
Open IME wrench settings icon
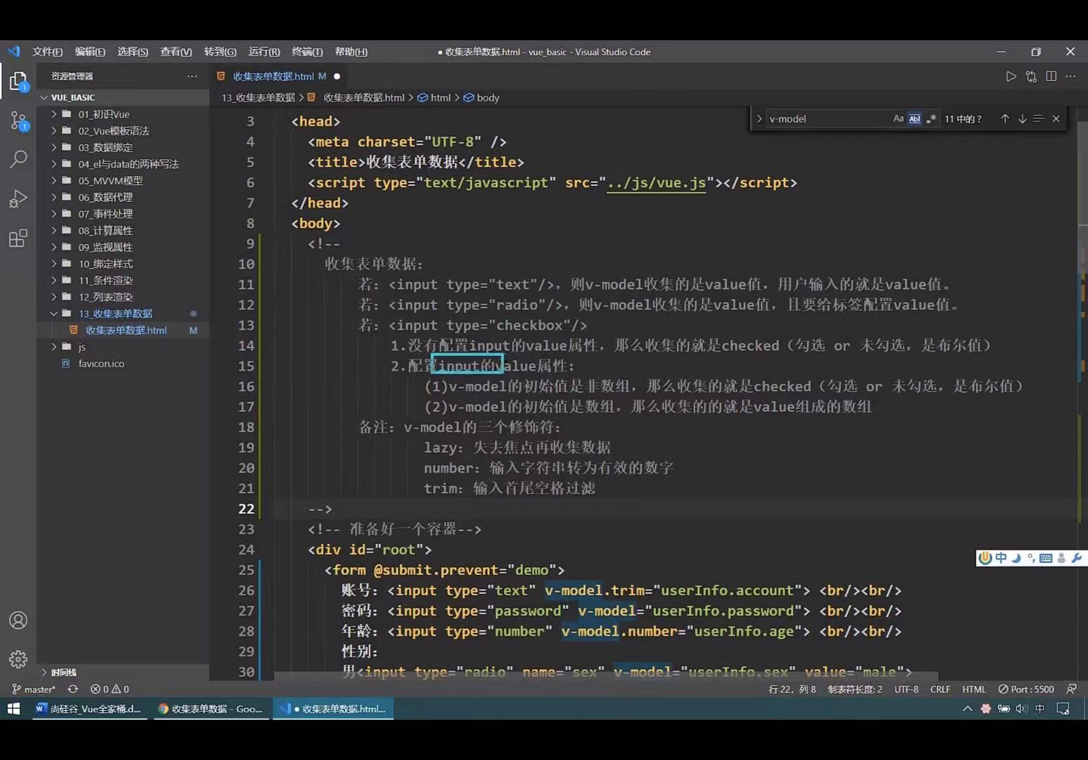(x=1076, y=558)
